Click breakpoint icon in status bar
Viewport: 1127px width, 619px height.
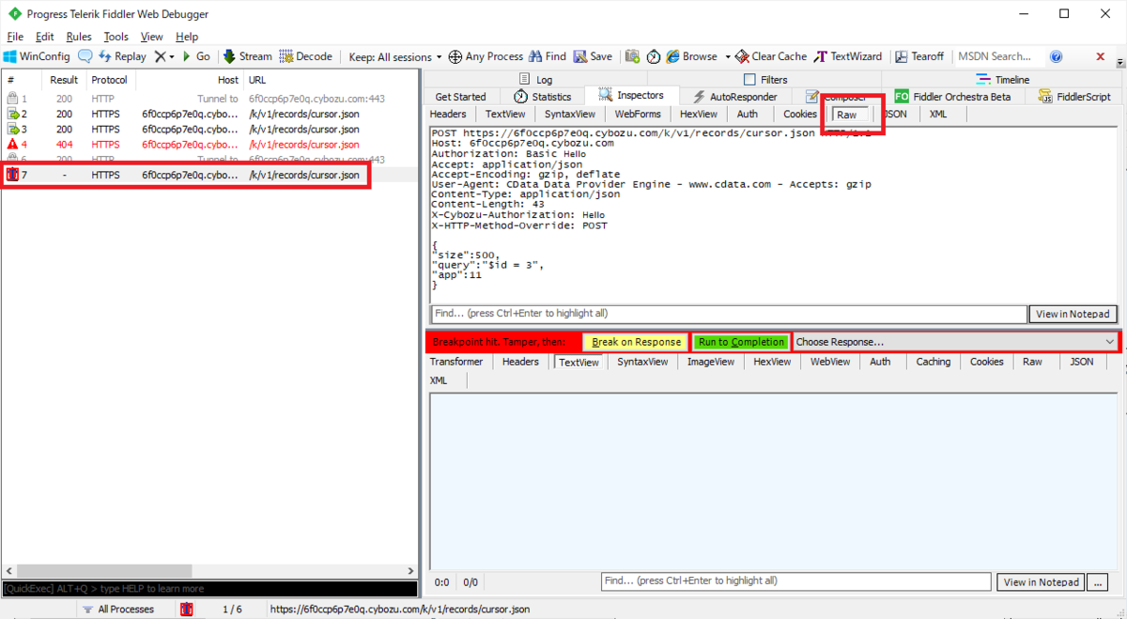(x=186, y=610)
